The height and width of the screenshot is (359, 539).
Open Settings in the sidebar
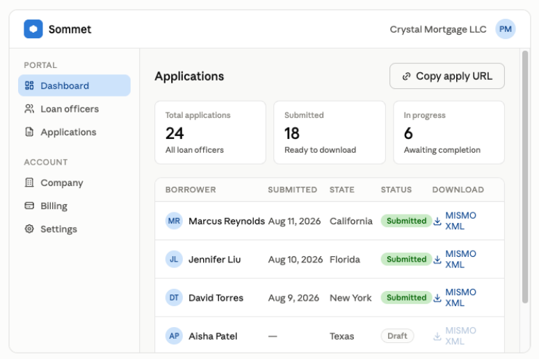(x=74, y=228)
